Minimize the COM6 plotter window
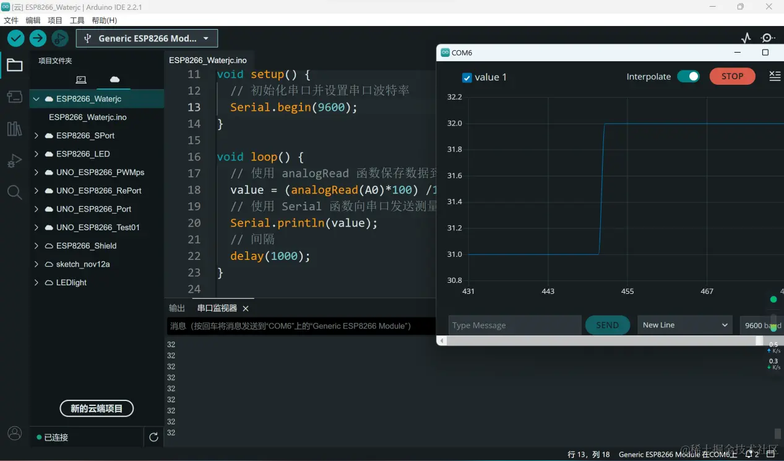This screenshot has height=461, width=784. coord(738,53)
